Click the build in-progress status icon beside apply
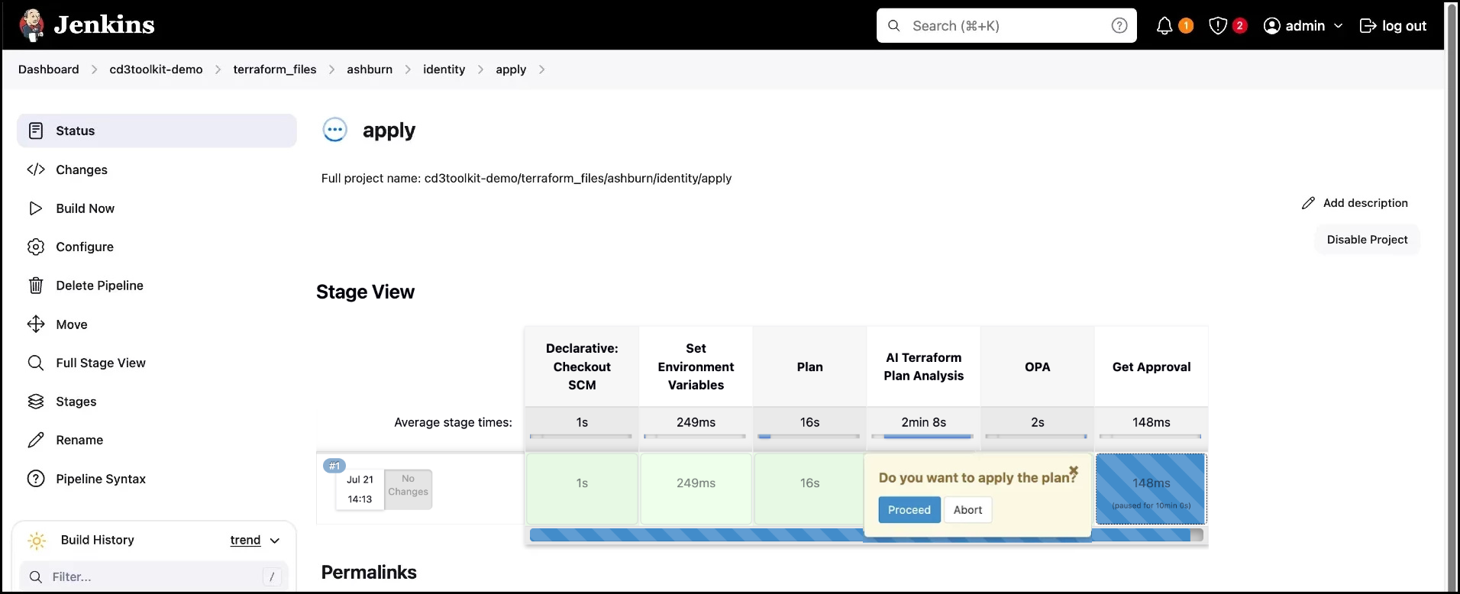This screenshot has width=1460, height=594. click(x=334, y=130)
